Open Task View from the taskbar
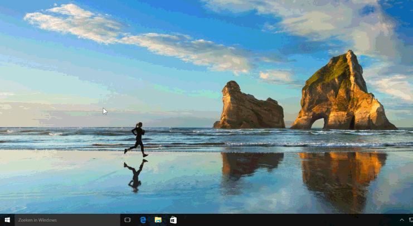Screen dimensions: 413x226 [127, 220]
